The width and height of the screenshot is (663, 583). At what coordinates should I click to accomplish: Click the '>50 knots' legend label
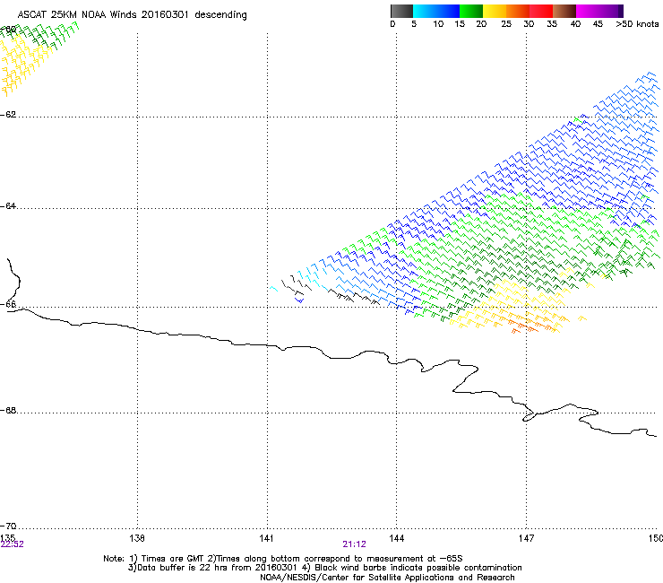[x=637, y=23]
